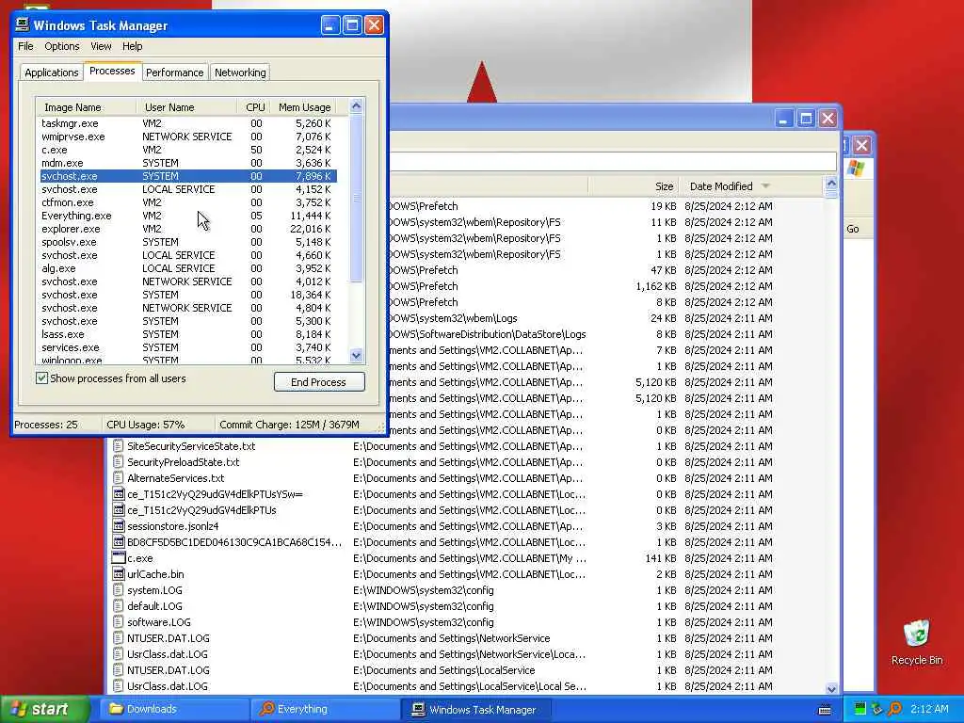Image resolution: width=964 pixels, height=723 pixels.
Task: Sort processes by Image Name column
Action: [x=86, y=107]
